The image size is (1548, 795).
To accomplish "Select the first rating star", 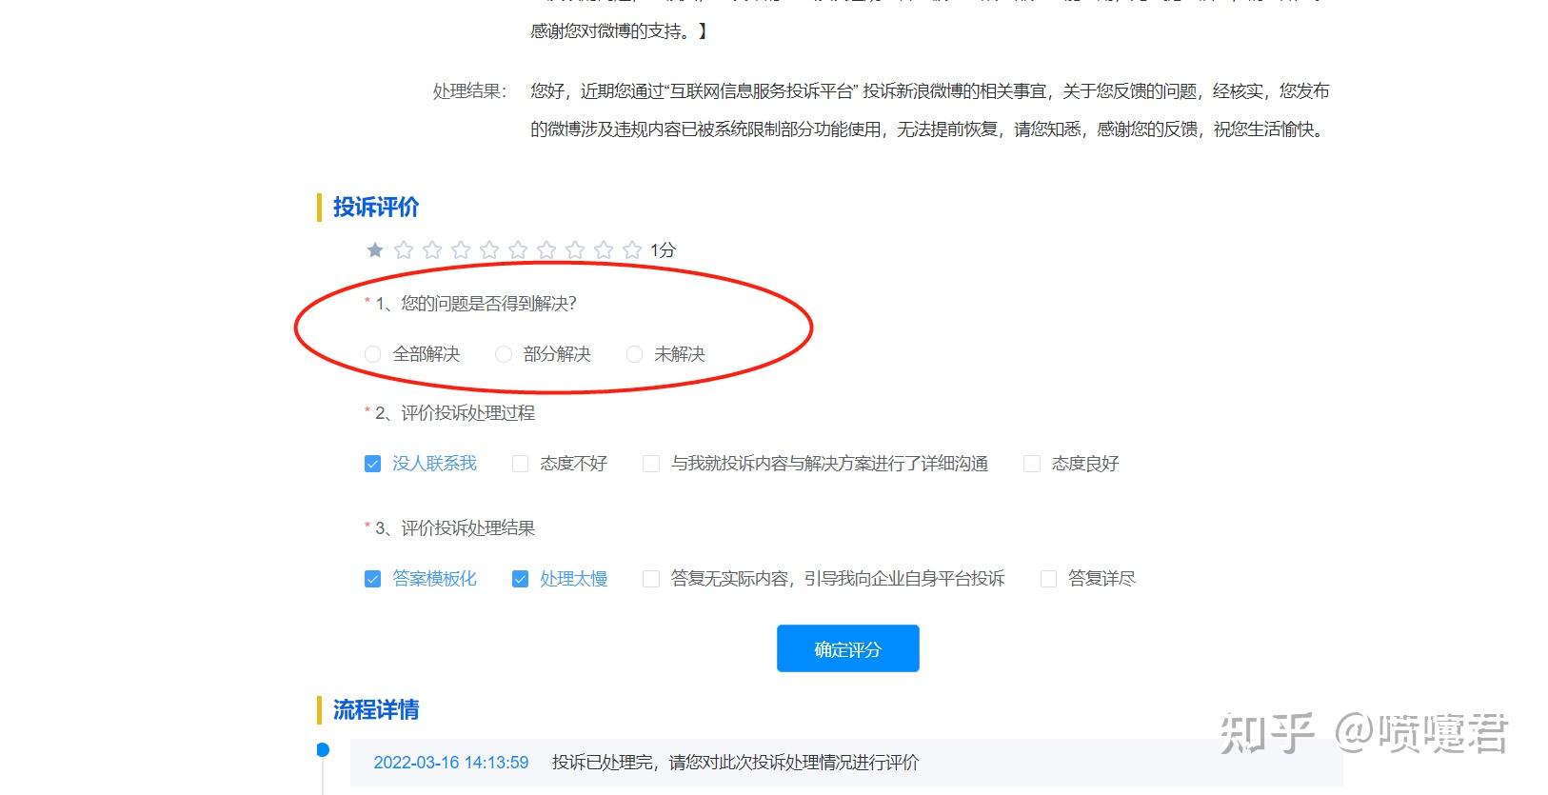I will coord(375,250).
